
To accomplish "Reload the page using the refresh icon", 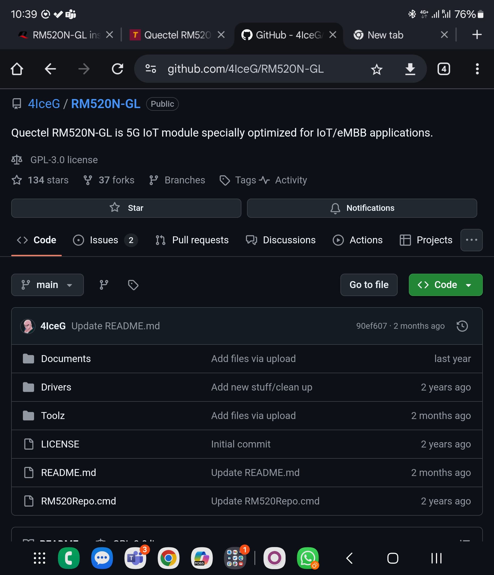I will [118, 69].
